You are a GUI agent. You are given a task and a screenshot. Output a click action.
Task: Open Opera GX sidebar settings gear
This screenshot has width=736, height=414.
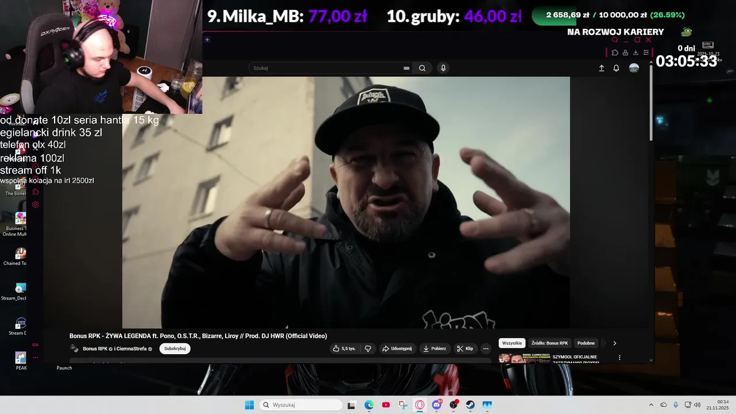[36, 205]
